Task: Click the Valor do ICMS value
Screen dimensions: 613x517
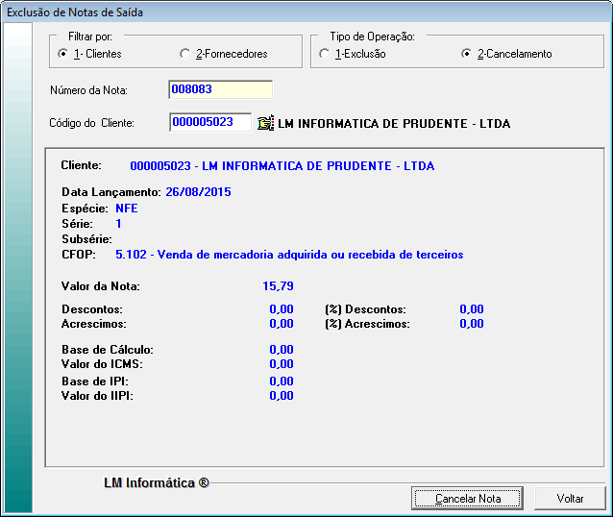Action: point(282,364)
